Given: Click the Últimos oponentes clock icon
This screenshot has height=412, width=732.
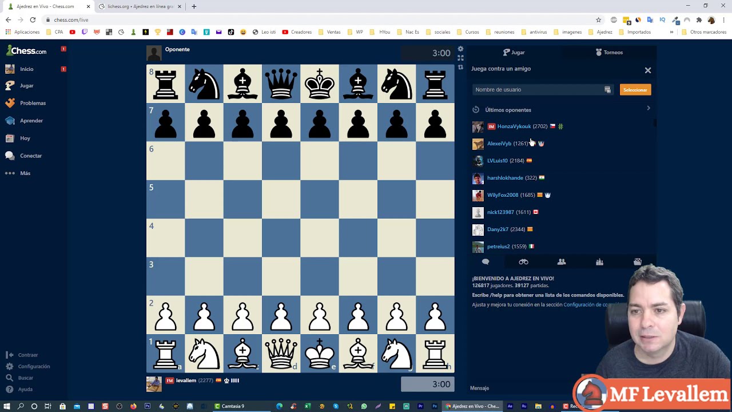Looking at the screenshot, I should 476,110.
